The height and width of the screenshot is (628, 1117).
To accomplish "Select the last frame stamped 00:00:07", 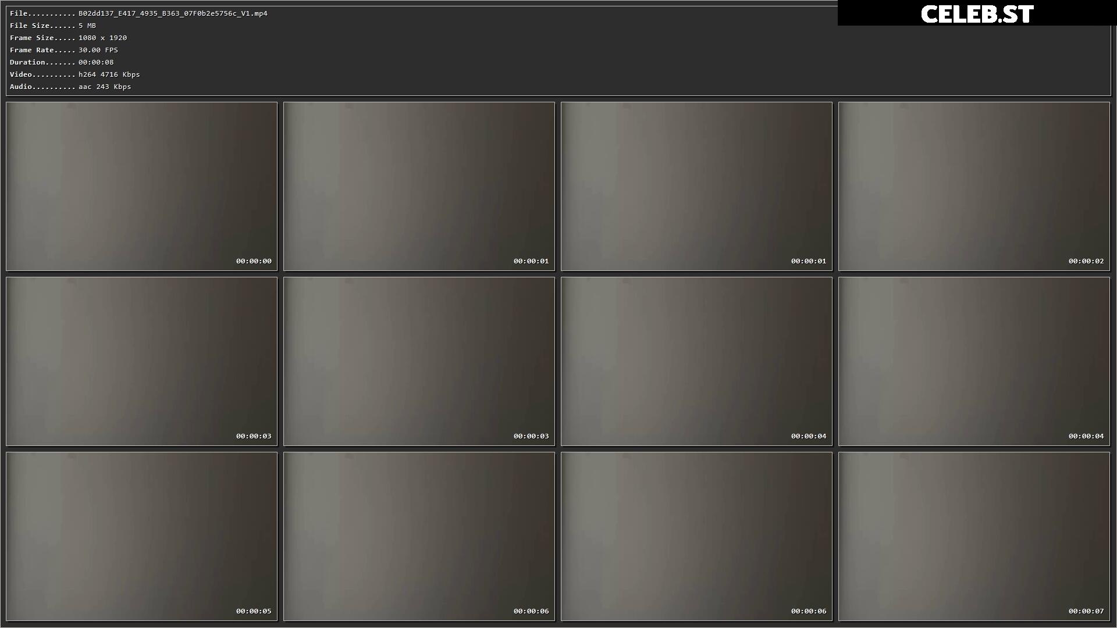I will tap(974, 536).
